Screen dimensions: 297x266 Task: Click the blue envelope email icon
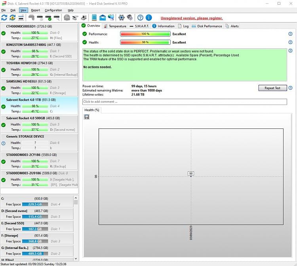[x=103, y=17]
